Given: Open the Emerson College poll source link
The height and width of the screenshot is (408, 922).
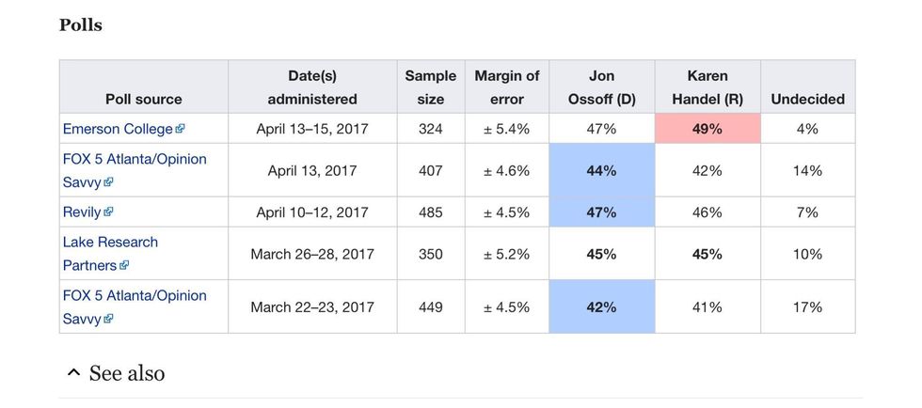Looking at the screenshot, I should [118, 129].
